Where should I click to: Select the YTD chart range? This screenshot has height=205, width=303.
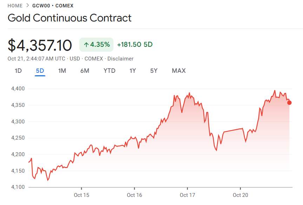[109, 71]
